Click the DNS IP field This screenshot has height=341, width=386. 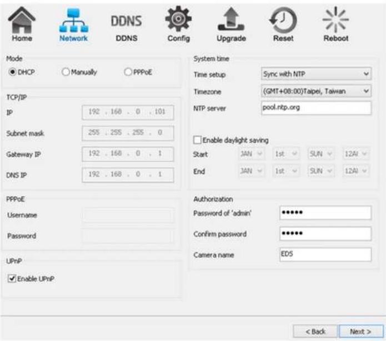(128, 175)
